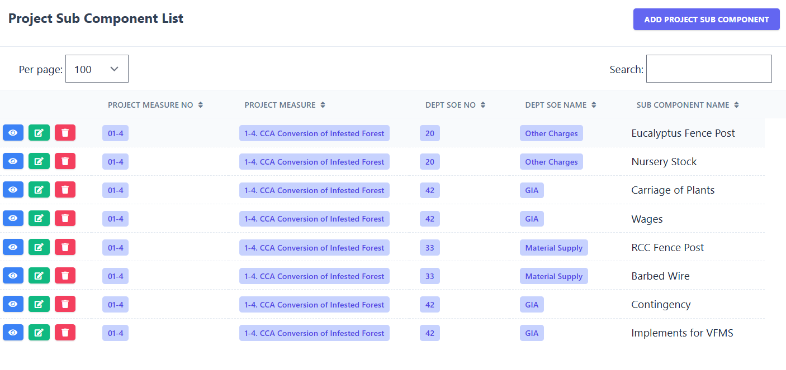Toggle sorting on Sub Component Name column
Screen dimensions: 786x370
pos(688,105)
